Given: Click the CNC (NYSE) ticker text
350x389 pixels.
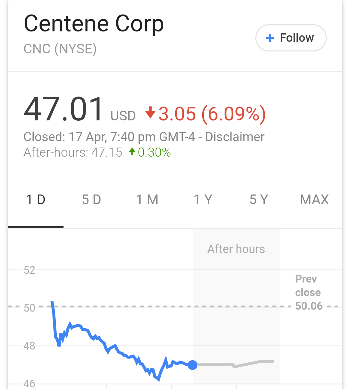Looking at the screenshot, I should point(60,49).
